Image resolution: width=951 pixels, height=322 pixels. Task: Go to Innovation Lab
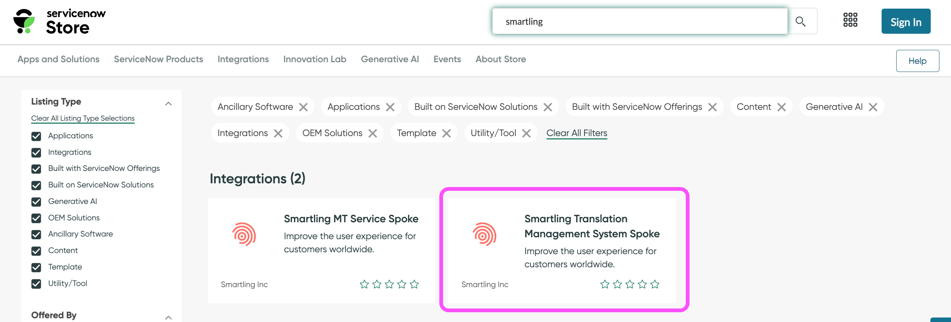(x=315, y=59)
